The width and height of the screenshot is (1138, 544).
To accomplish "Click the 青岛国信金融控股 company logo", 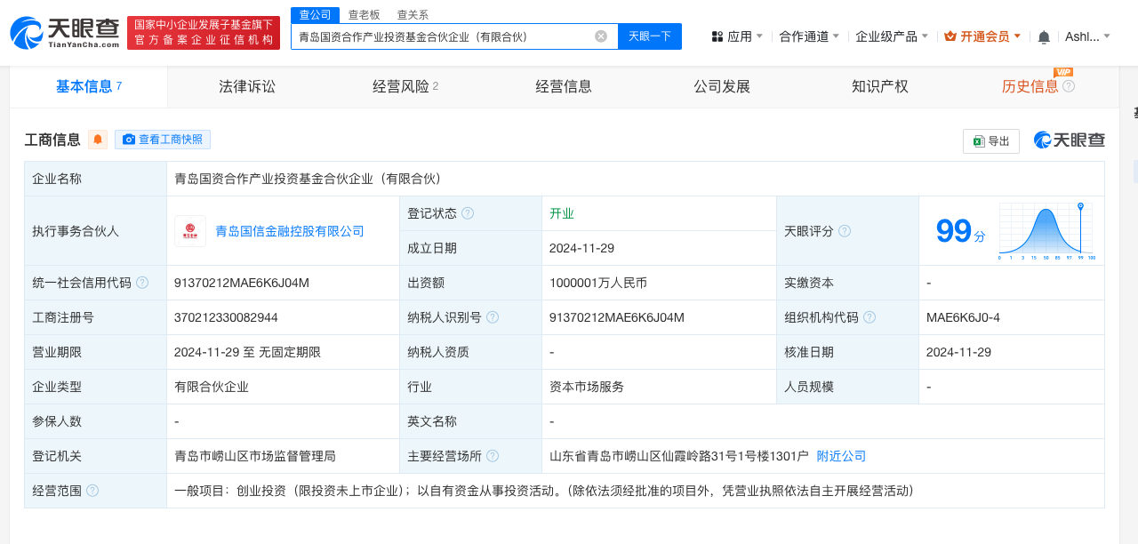I will [190, 231].
